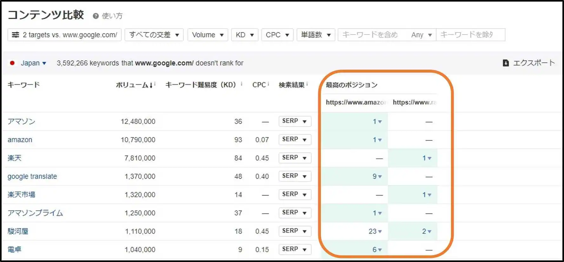The image size is (564, 262).
Task: Click the info icon next to ボリューム
Action: coord(155,84)
